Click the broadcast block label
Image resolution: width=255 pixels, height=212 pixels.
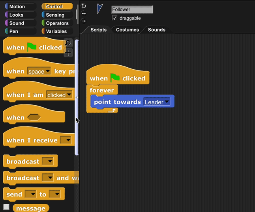23,161
